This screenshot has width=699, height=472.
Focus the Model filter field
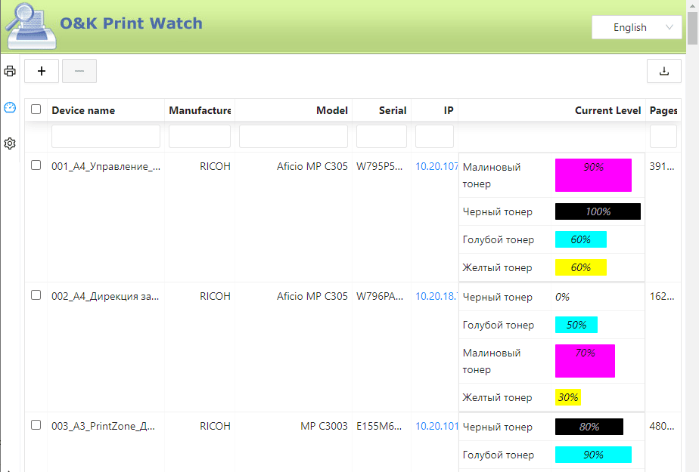(294, 136)
